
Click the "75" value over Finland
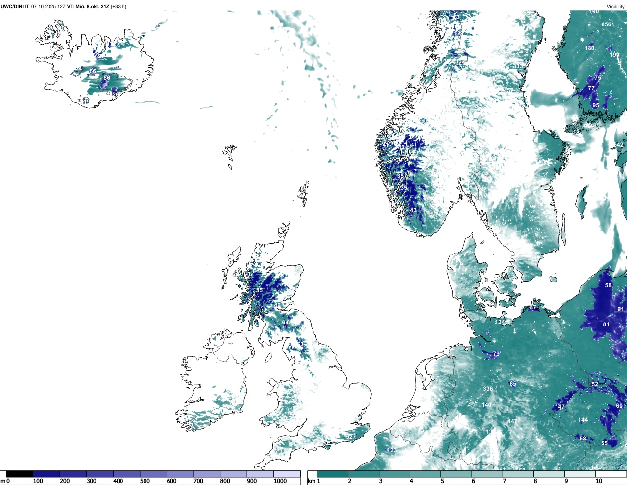tap(598, 78)
